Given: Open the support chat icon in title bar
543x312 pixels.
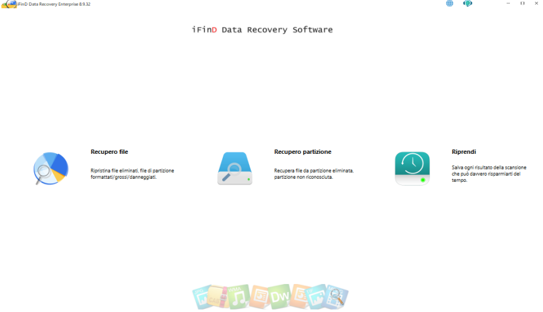Looking at the screenshot, I should tap(467, 4).
